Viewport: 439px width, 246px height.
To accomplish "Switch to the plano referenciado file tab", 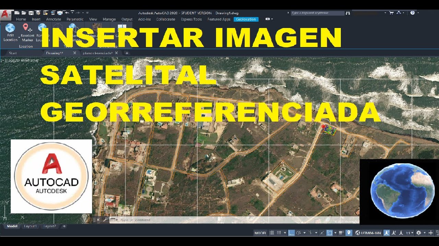I will point(98,53).
